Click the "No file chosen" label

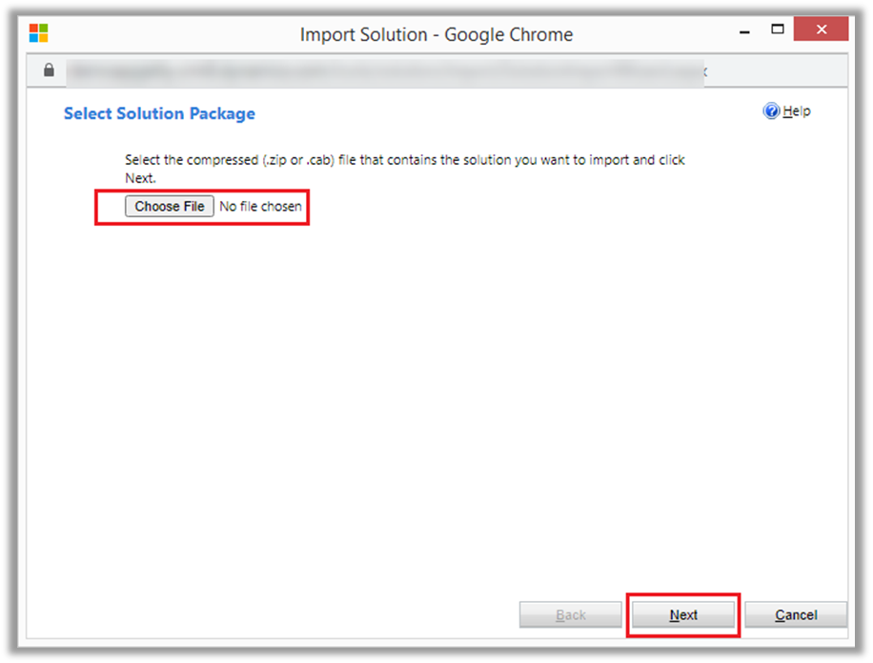click(x=260, y=206)
